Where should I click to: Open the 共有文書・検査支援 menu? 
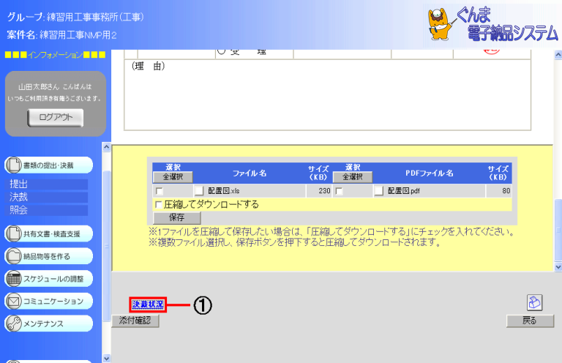[49, 233]
